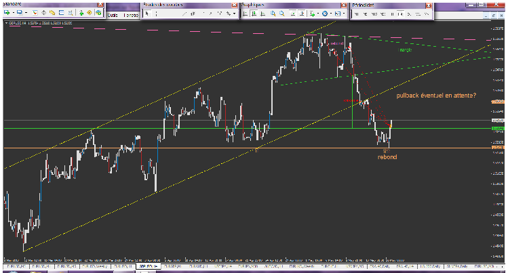Set periodicity to H4
This screenshot has width=508, height=273.
pyautogui.click(x=400, y=14)
